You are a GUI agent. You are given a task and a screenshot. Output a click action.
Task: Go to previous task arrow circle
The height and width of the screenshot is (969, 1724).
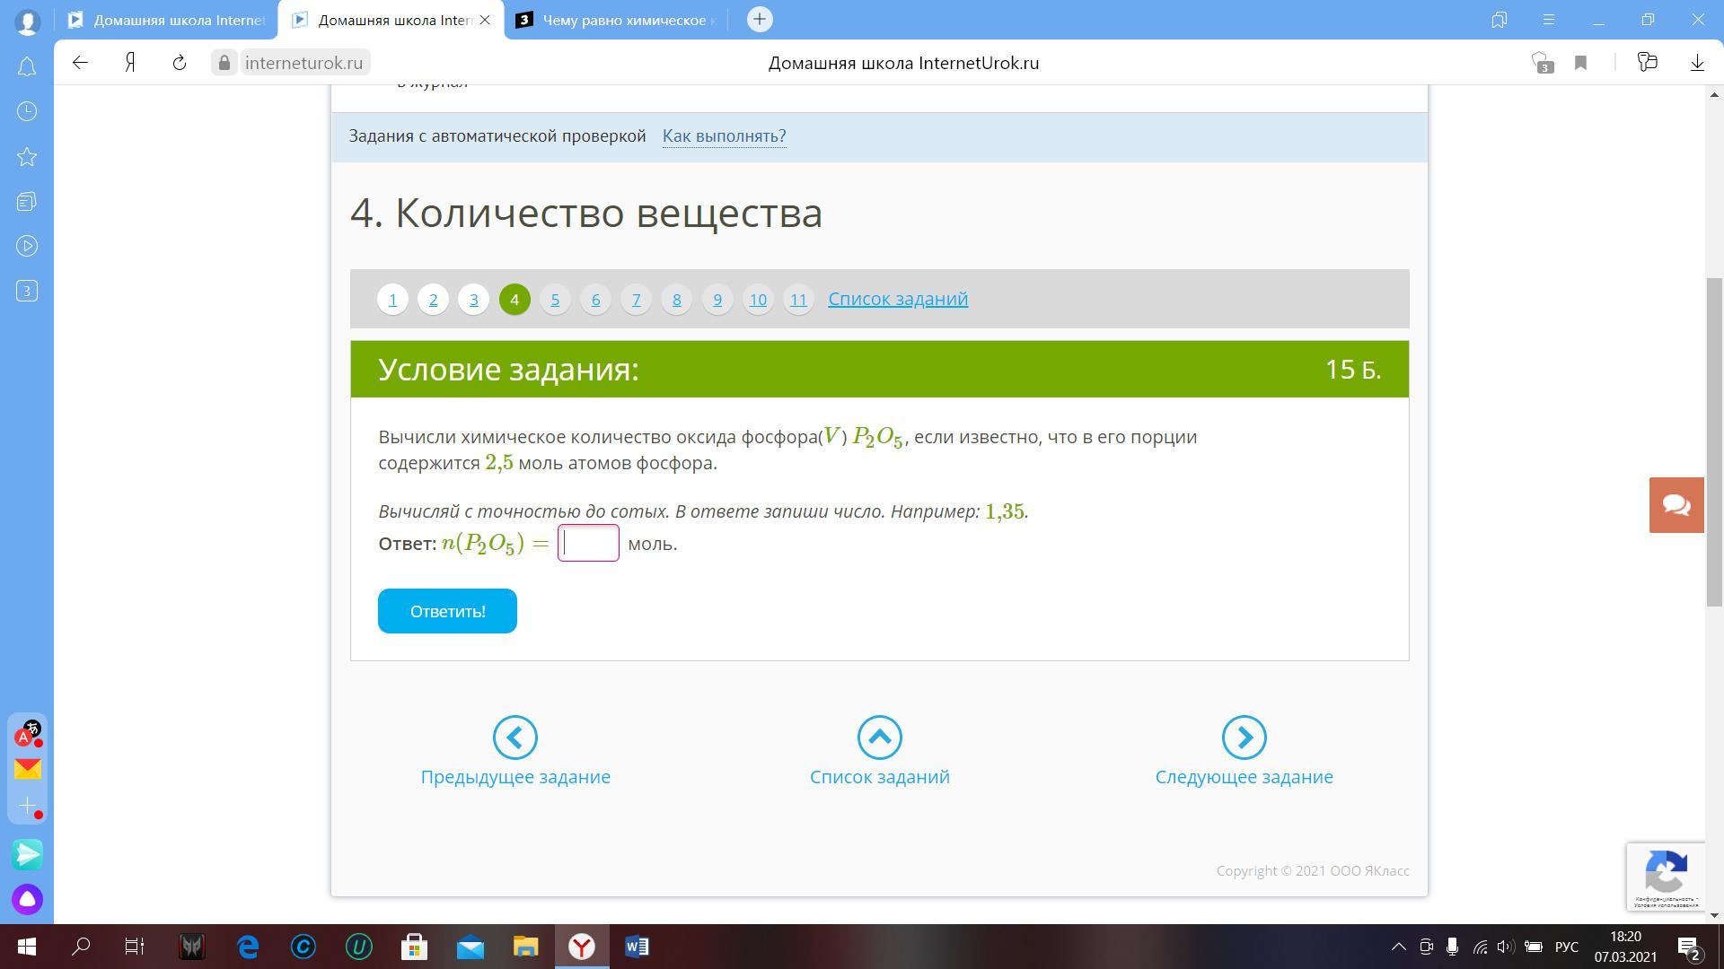[x=515, y=738]
